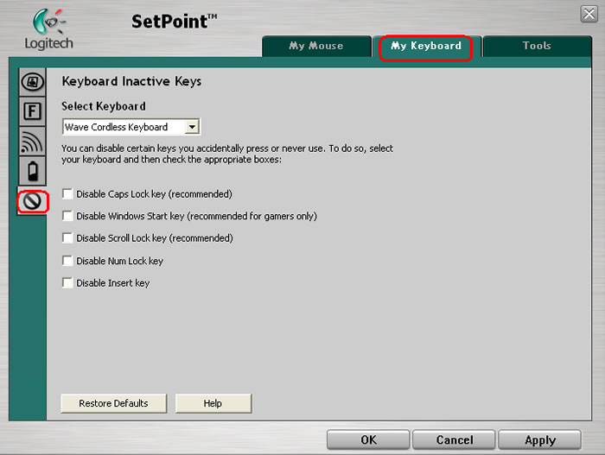This screenshot has height=455, width=605.
Task: Click the Wave Cordless Keyboard field
Action: coord(131,126)
